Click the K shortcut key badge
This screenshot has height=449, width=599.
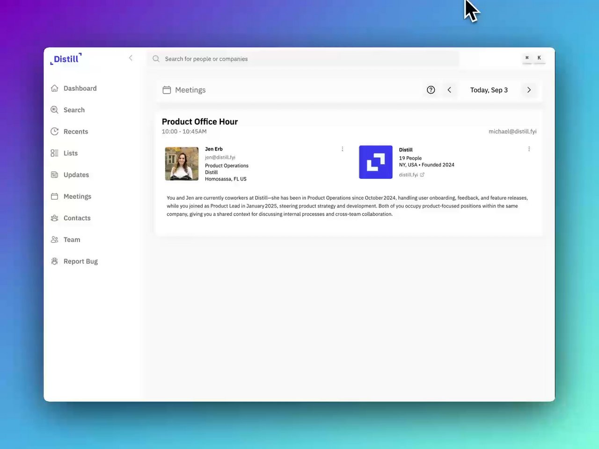(539, 58)
